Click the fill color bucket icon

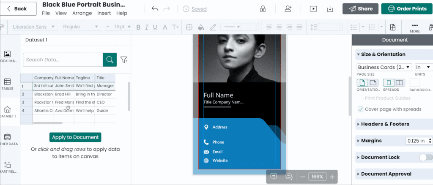201,27
